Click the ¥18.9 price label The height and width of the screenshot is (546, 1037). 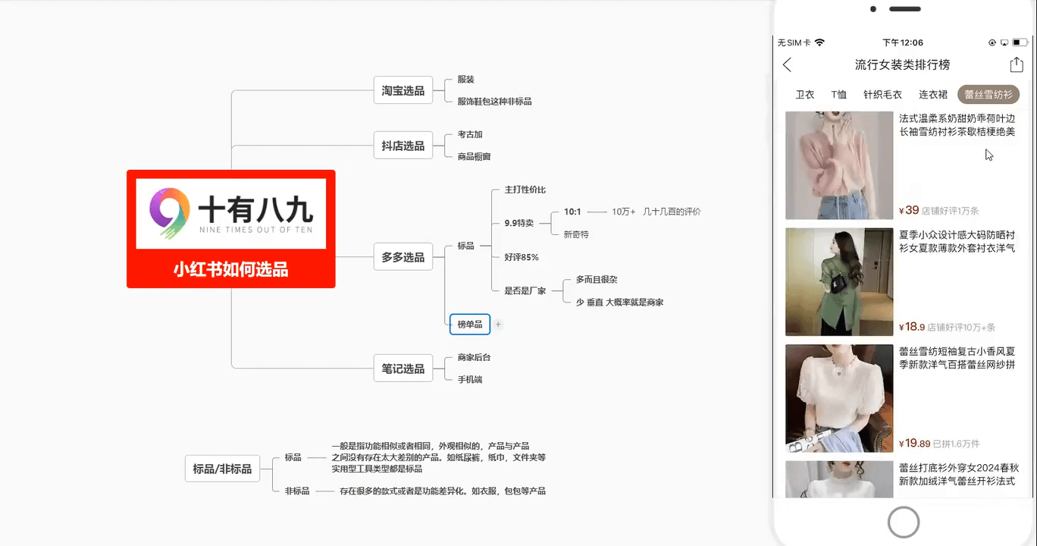click(x=912, y=327)
